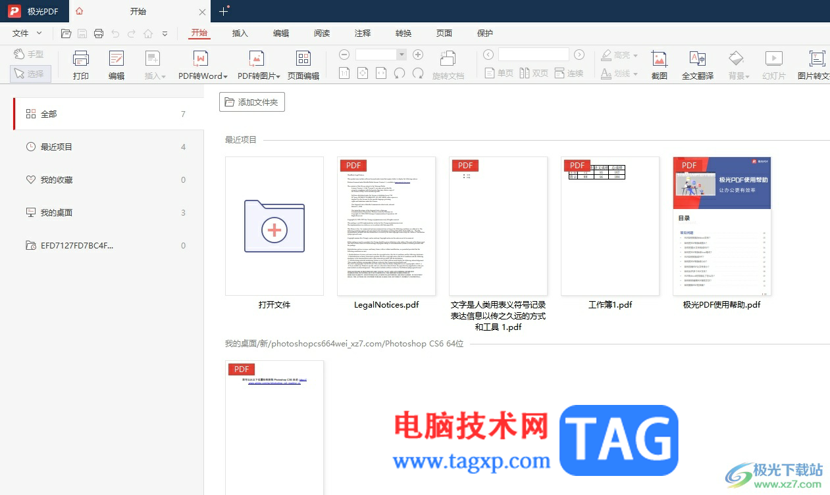The height and width of the screenshot is (495, 830).
Task: Select the 手型 hand tool
Action: coord(30,54)
